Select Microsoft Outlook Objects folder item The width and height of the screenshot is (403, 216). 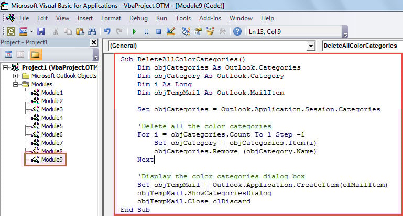click(64, 76)
